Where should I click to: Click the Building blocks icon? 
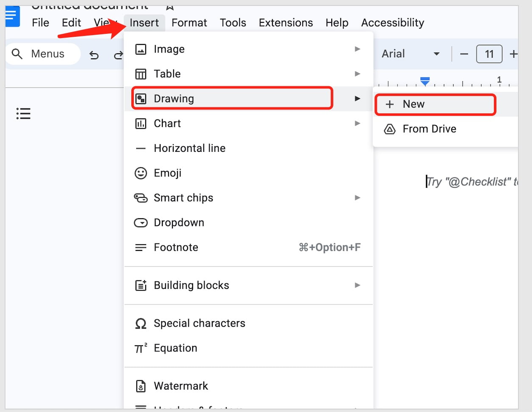tap(141, 286)
